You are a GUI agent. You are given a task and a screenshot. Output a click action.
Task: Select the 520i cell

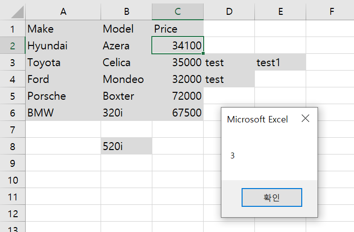[x=126, y=146]
